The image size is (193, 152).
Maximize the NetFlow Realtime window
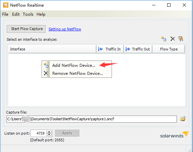(169, 5)
